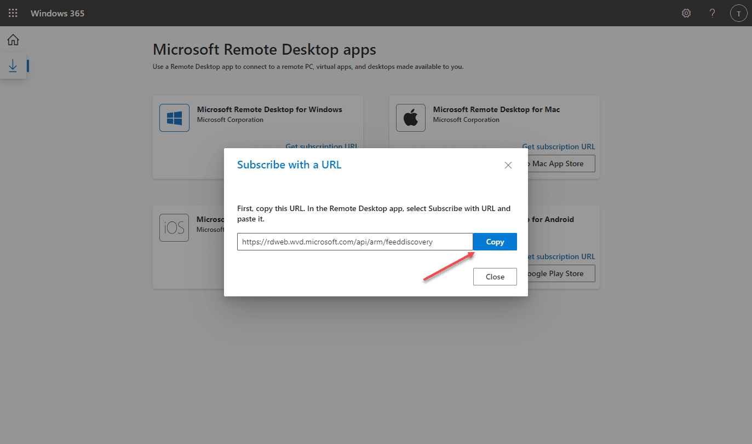Image resolution: width=752 pixels, height=444 pixels.
Task: Copy the subscription URL
Action: coord(495,242)
